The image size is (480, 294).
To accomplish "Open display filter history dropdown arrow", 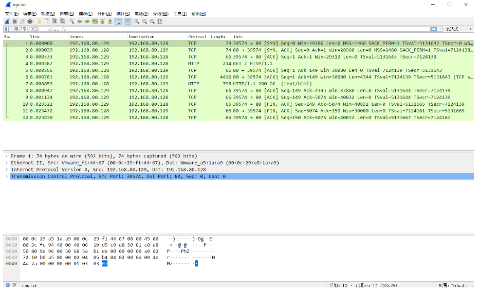I will coord(440,29).
